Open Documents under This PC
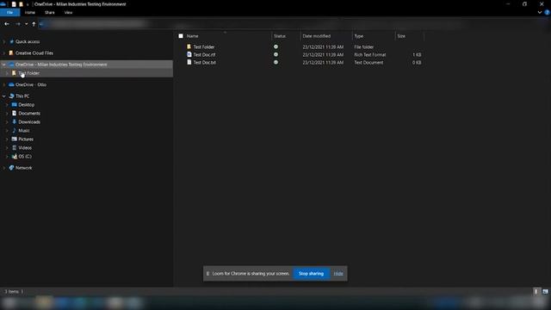 point(29,113)
